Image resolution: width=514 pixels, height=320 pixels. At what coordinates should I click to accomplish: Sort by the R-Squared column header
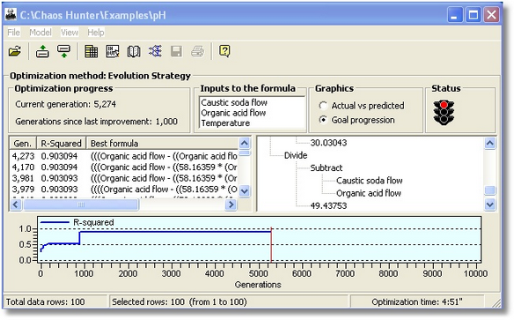(61, 144)
